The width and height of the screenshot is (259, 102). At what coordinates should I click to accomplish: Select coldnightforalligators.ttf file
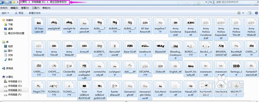point(84,70)
